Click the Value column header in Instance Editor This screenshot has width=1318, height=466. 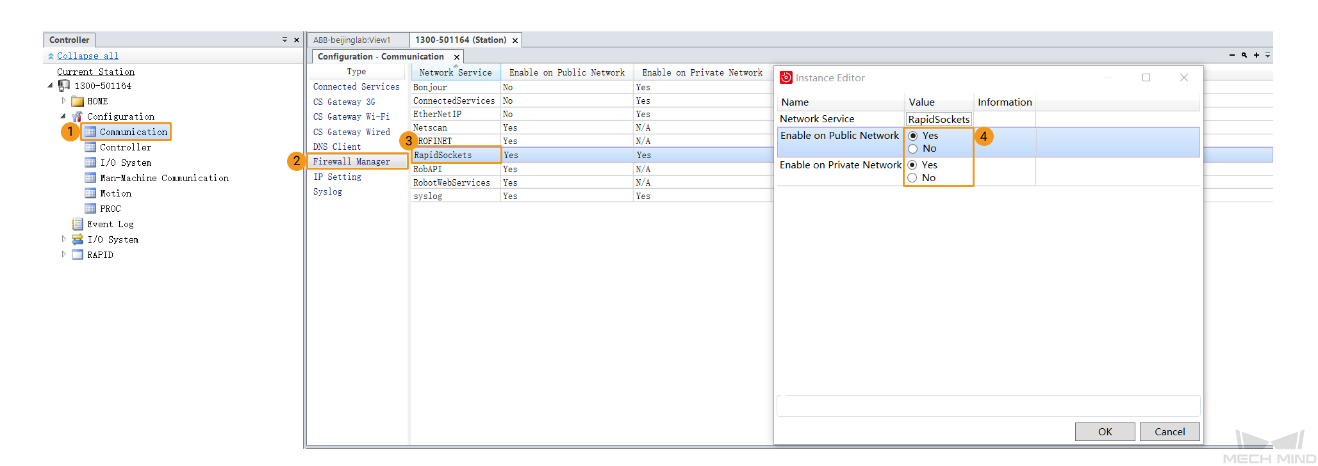click(x=939, y=102)
